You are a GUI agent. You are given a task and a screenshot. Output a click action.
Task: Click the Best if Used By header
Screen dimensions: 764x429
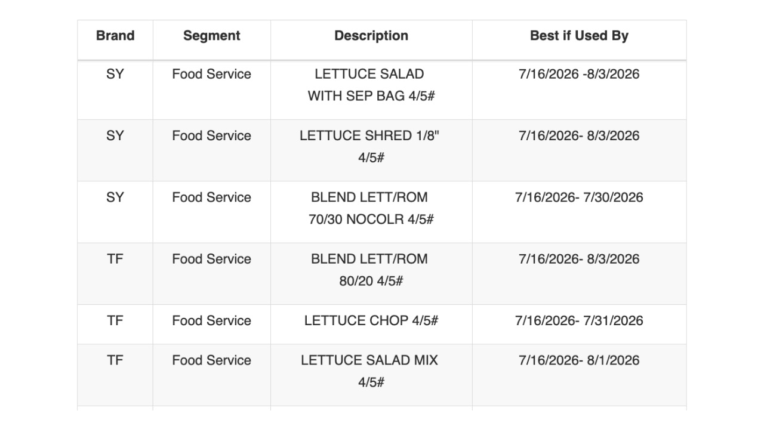pyautogui.click(x=579, y=36)
